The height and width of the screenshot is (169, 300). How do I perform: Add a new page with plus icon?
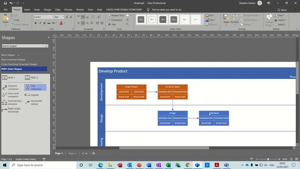coord(94,154)
